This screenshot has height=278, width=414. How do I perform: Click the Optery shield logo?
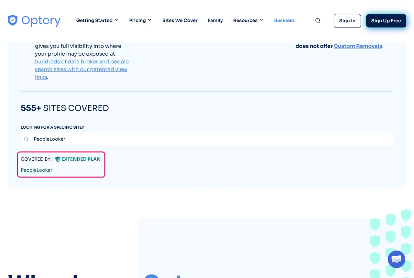click(x=13, y=20)
